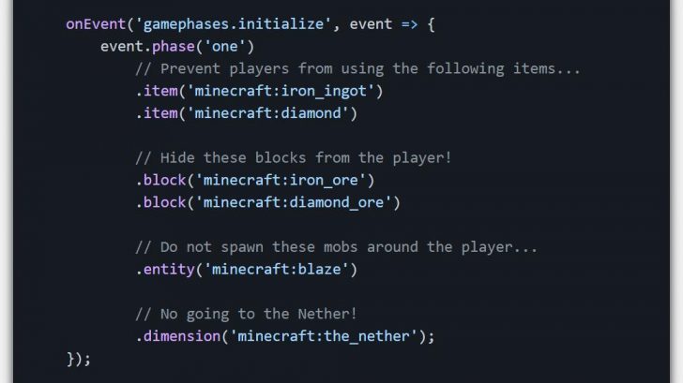Image resolution: width=683 pixels, height=383 pixels.
Task: Click the 'Prevent players from using' comment
Action: [x=358, y=69]
